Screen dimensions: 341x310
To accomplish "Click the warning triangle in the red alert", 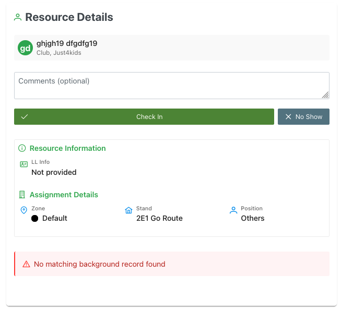I will tap(26, 265).
